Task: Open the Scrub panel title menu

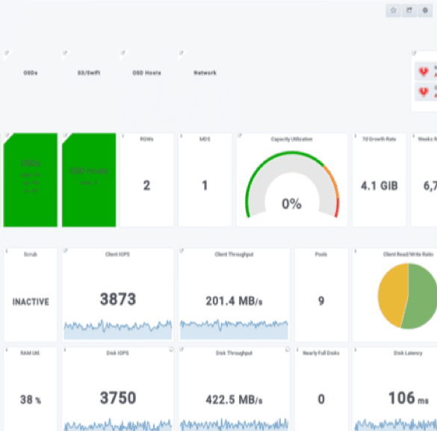Action: [31, 254]
